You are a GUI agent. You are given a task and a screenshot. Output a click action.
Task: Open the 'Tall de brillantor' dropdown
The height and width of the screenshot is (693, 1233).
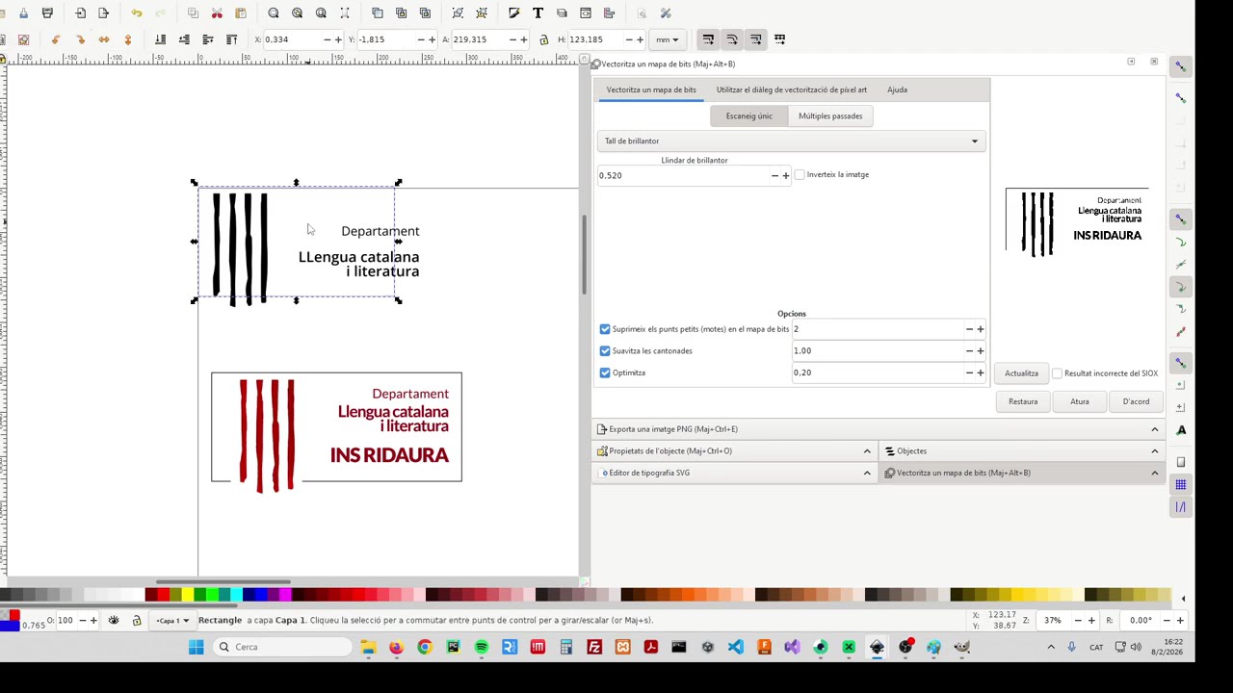tap(791, 141)
